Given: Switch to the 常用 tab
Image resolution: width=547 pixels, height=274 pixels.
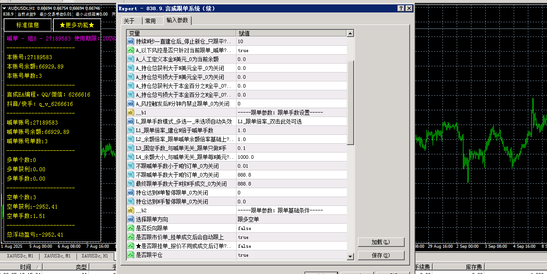Looking at the screenshot, I should click(x=150, y=21).
